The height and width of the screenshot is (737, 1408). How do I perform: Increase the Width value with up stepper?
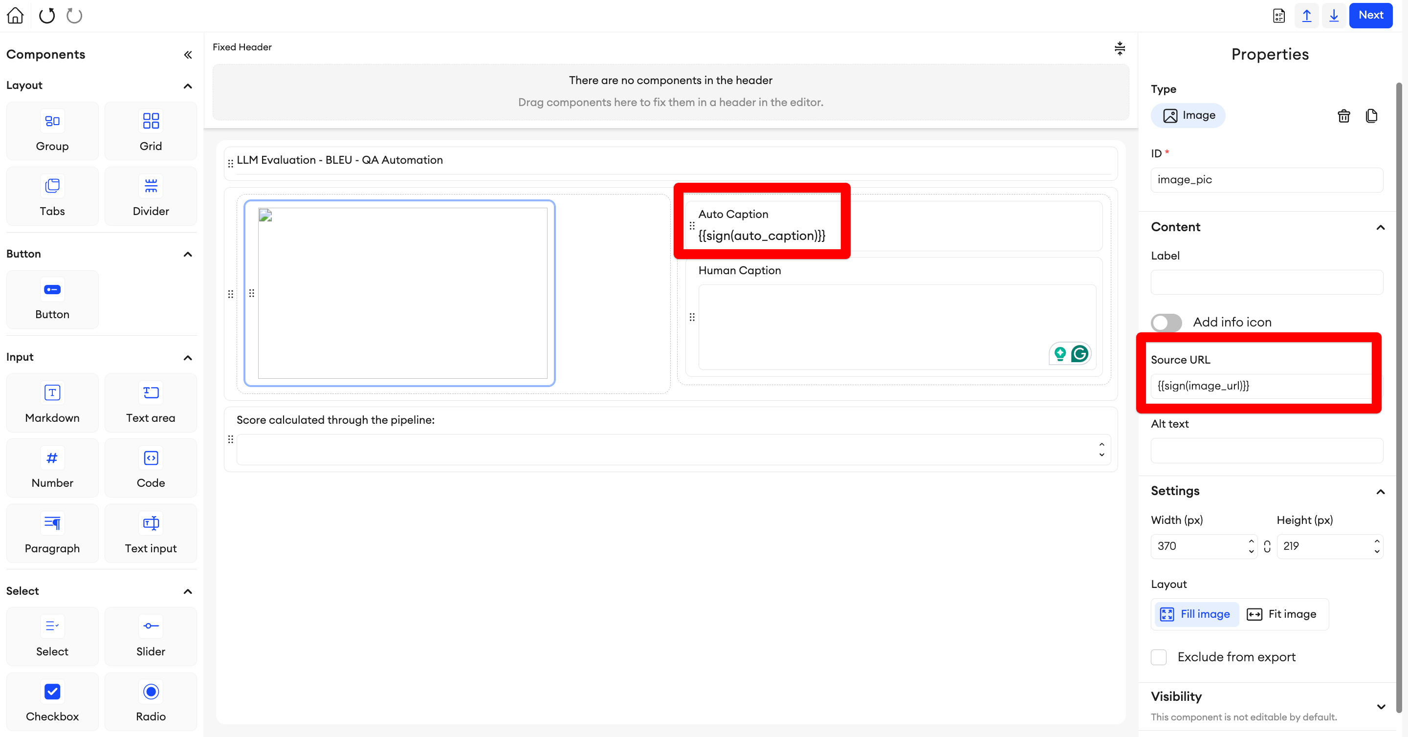tap(1251, 542)
